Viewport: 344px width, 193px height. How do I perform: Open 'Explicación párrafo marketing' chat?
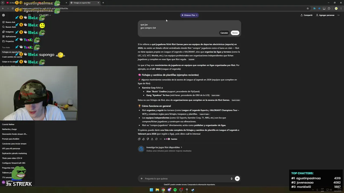[15, 153]
